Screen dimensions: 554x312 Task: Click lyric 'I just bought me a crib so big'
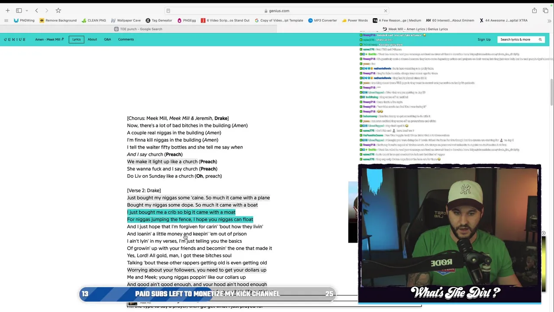181,212
